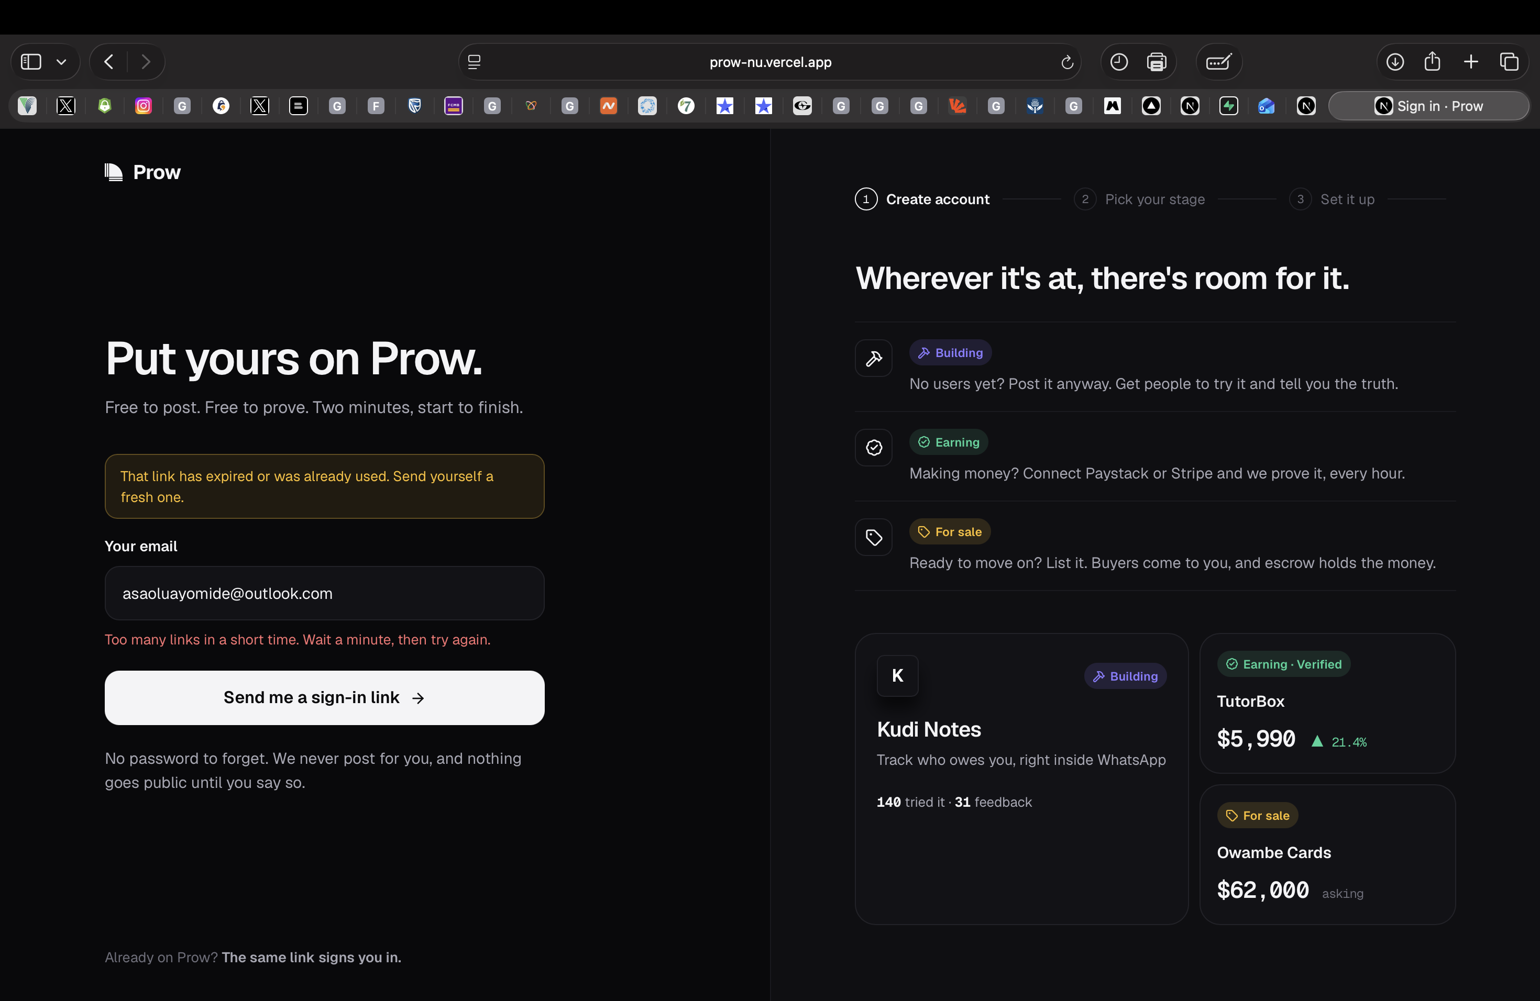Image resolution: width=1540 pixels, height=1001 pixels.
Task: Click the "Earning · Verified" badge on TutorBox
Action: pos(1284,664)
